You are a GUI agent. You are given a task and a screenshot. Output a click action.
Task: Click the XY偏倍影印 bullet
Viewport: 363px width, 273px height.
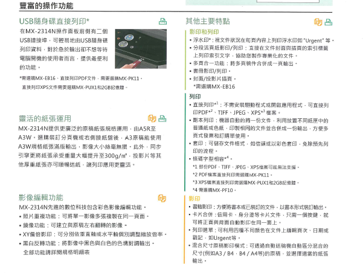[x=93, y=234]
